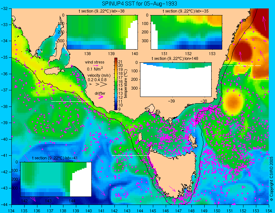Click the '-39' label in lon=148 inset

coord(171,101)
